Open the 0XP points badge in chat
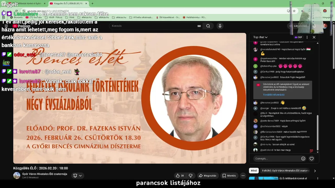This screenshot has width=335, height=188. 298,37
